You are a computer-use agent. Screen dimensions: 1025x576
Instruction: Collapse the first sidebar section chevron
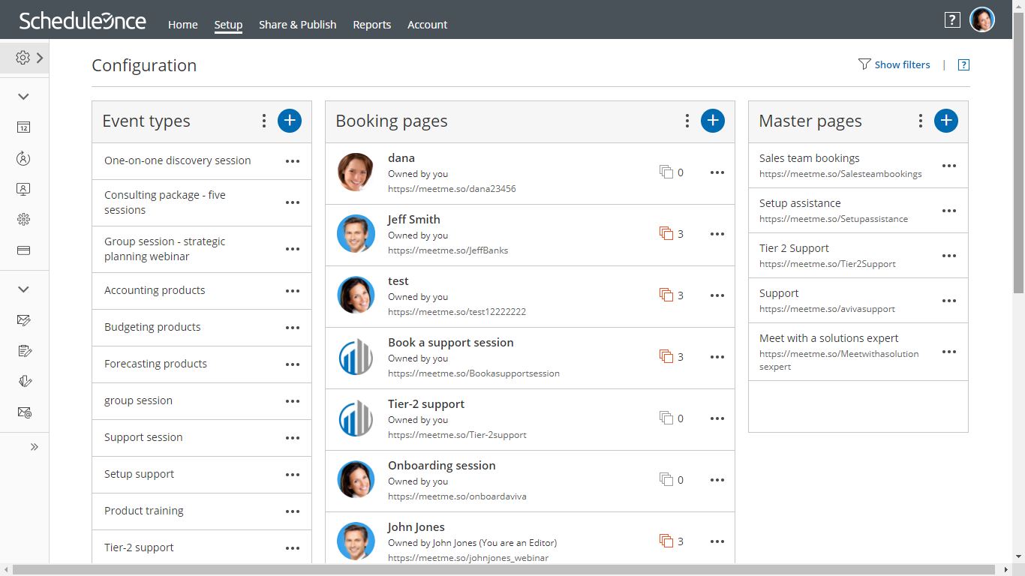point(23,97)
